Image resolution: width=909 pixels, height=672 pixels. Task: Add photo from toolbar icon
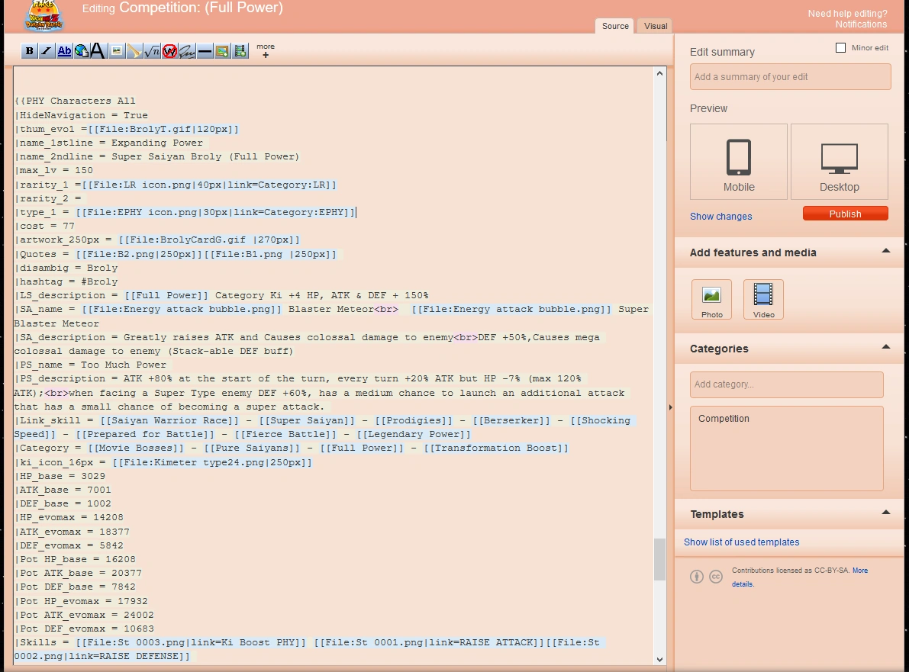tap(222, 51)
